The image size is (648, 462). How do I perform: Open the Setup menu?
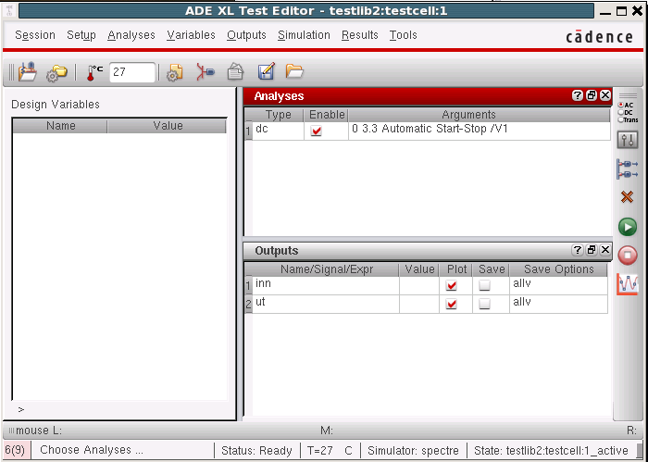click(x=81, y=35)
